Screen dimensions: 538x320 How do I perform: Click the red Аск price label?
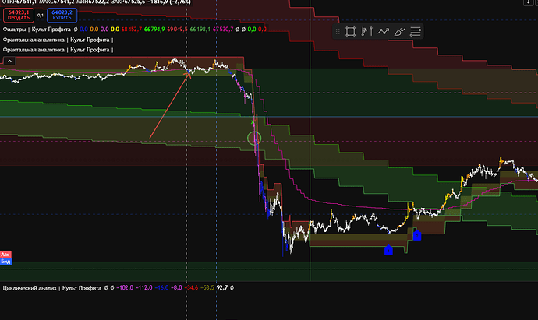coord(5,255)
